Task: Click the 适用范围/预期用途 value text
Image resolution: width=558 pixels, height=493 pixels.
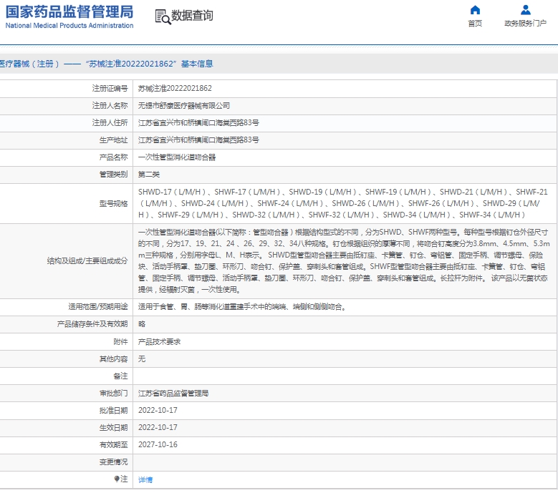Action: [242, 307]
